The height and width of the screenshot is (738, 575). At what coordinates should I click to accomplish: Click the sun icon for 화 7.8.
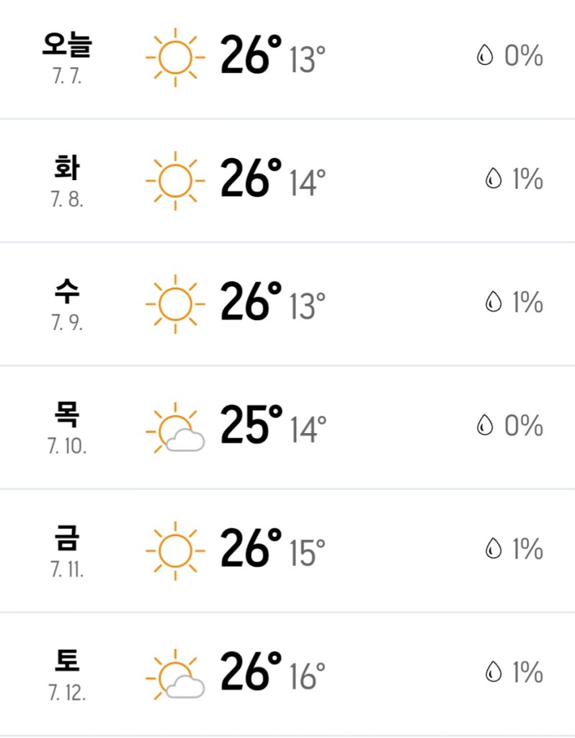tap(175, 179)
